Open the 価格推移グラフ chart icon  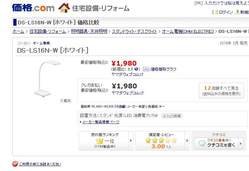click(x=146, y=69)
